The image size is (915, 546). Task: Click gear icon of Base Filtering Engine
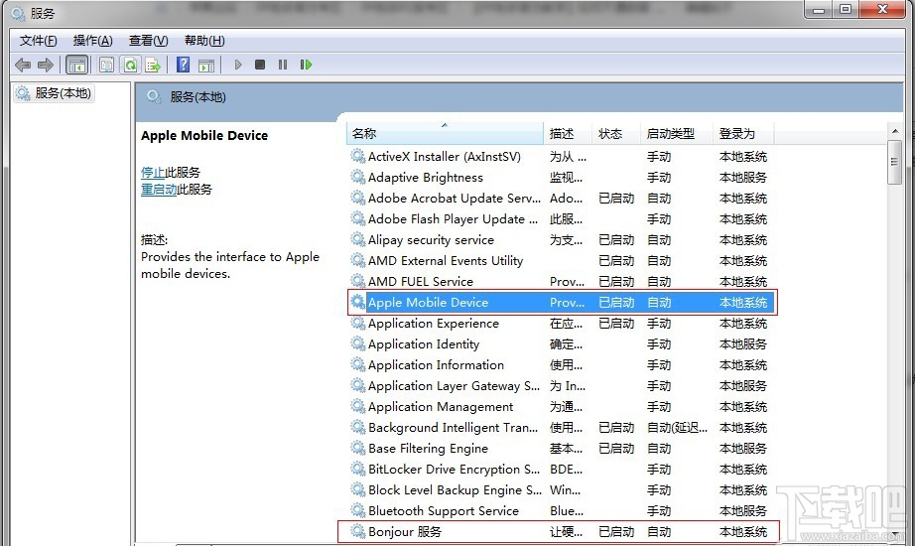(357, 448)
